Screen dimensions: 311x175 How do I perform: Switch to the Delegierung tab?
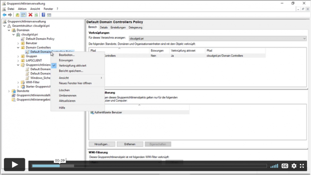pyautogui.click(x=135, y=28)
